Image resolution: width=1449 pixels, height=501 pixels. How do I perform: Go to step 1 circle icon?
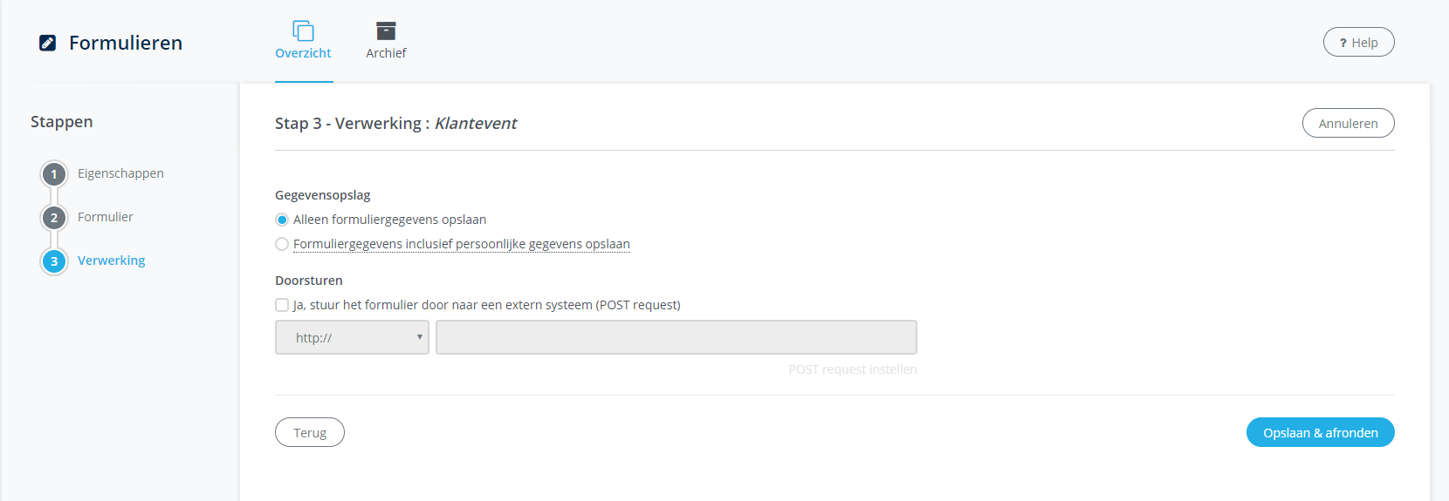(54, 174)
